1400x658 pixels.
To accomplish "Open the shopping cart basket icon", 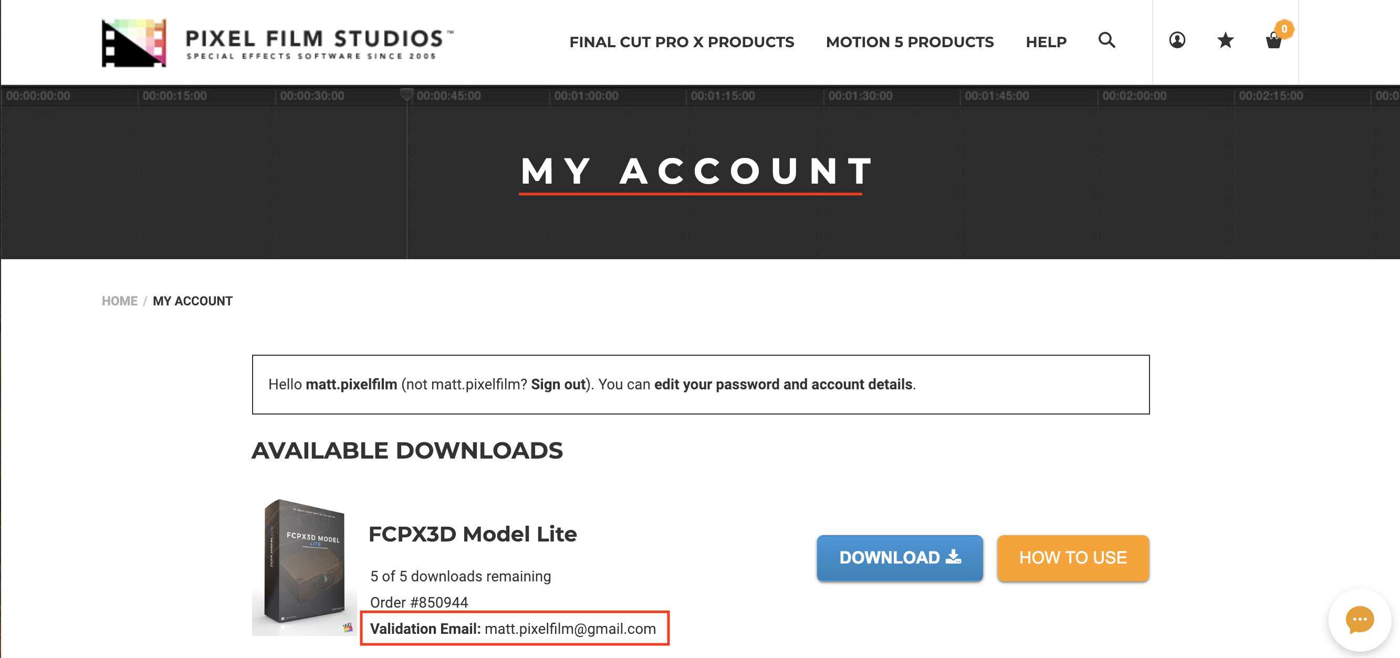I will pos(1273,41).
